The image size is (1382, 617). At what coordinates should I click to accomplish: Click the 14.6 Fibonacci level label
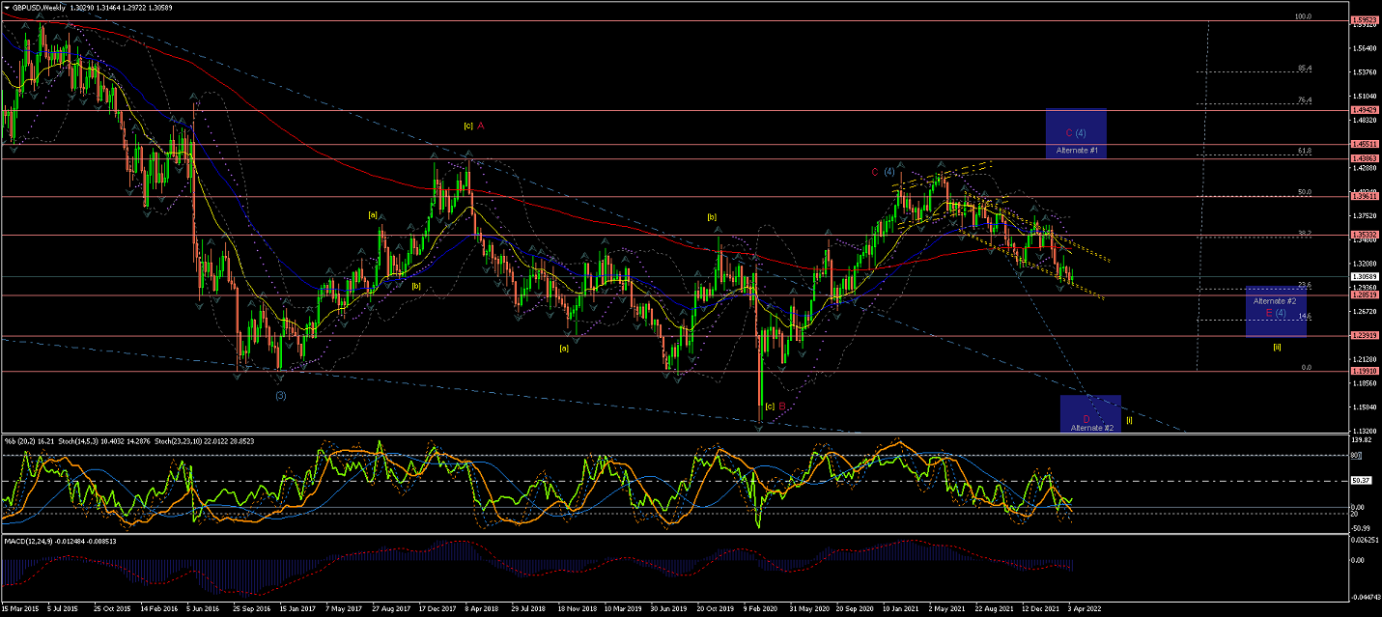pos(1304,316)
